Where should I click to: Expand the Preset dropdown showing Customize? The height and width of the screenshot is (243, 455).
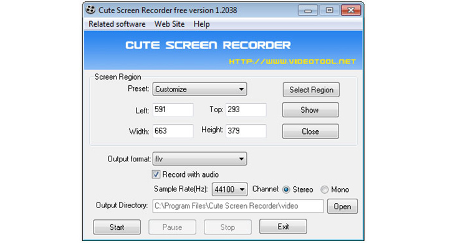coord(199,89)
